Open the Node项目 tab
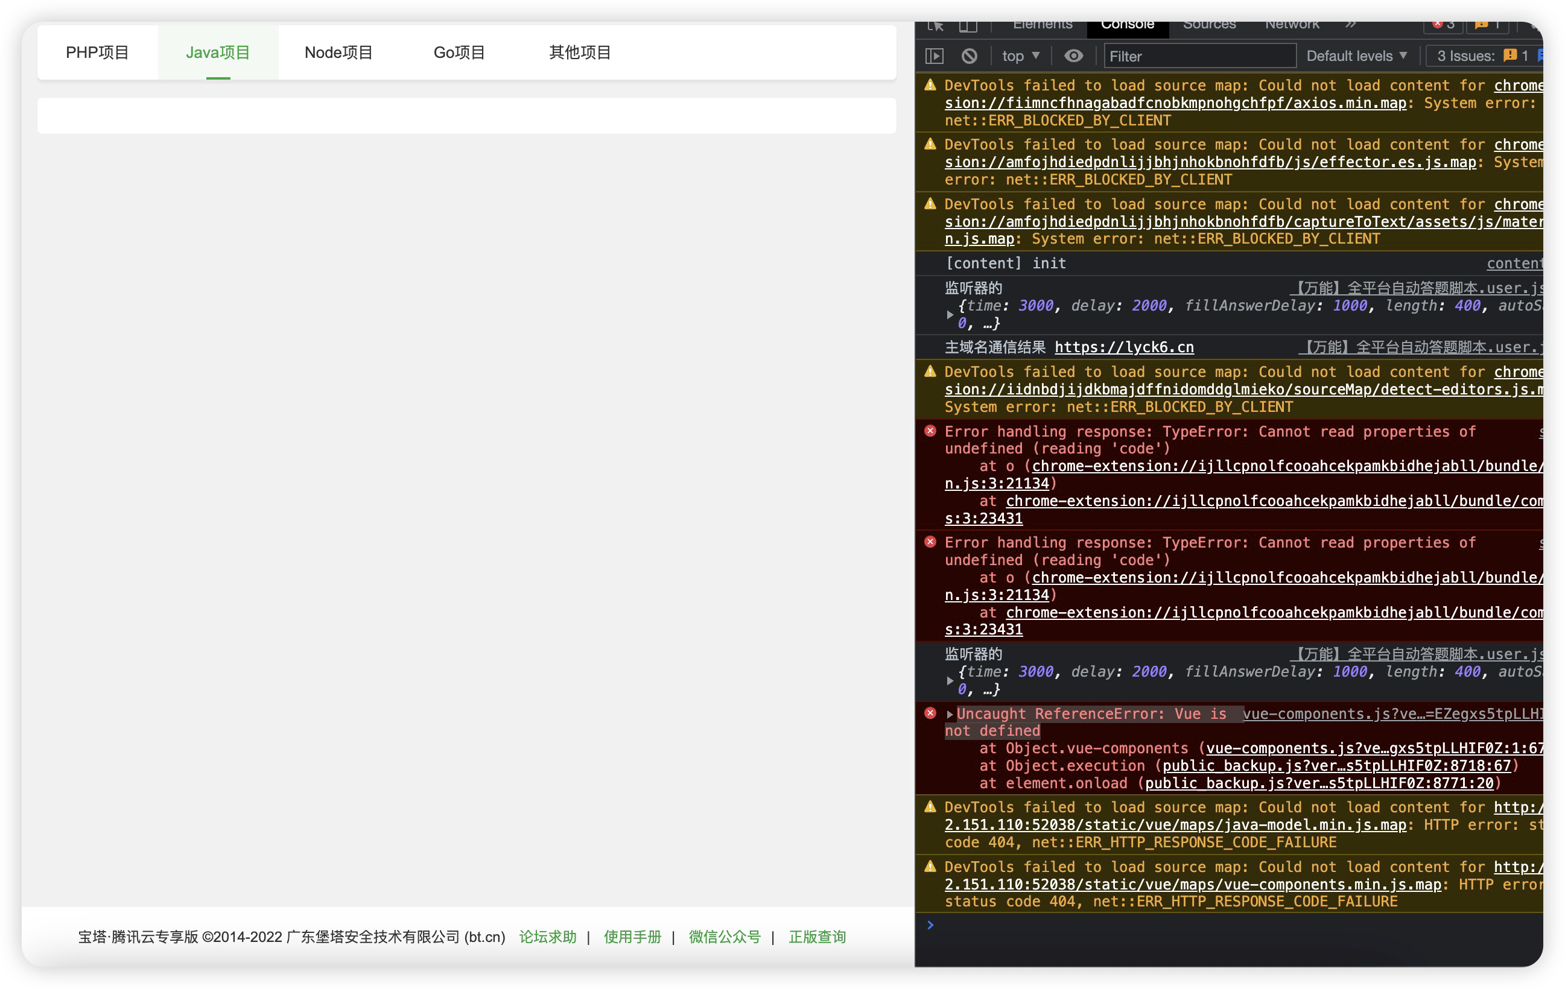 coord(338,52)
